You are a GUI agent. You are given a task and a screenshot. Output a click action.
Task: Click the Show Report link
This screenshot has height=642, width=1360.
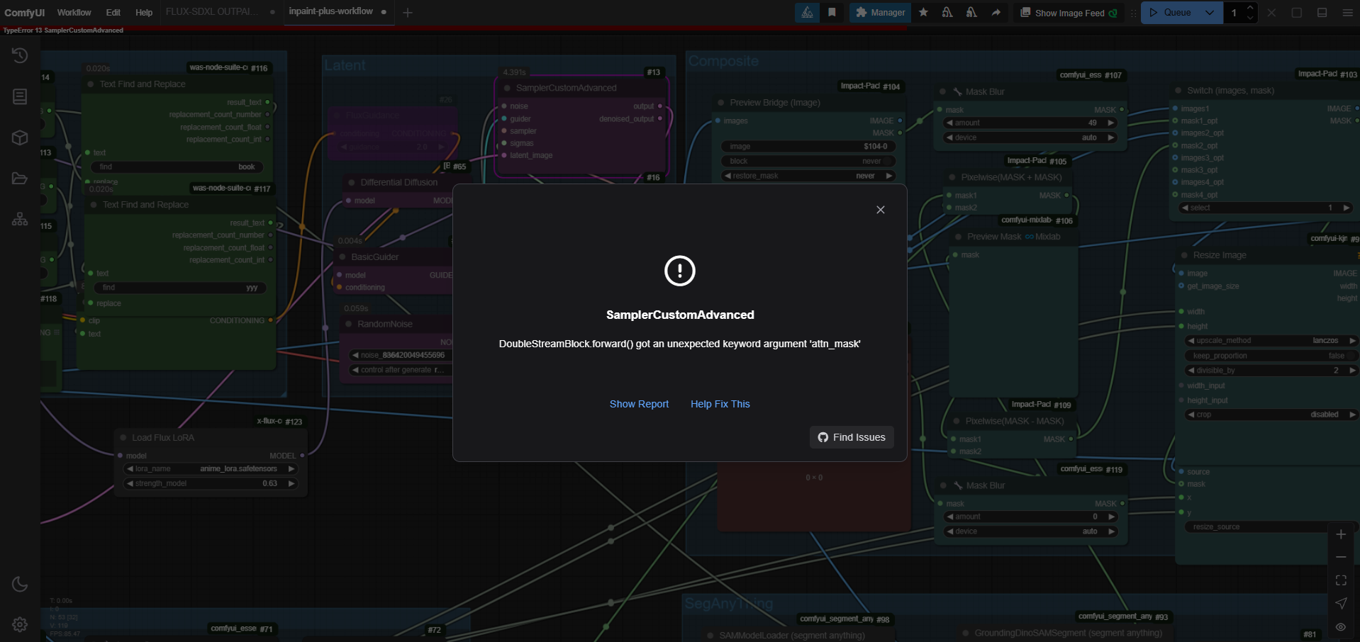[639, 404]
